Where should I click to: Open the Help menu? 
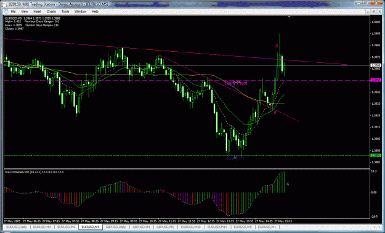click(x=95, y=12)
